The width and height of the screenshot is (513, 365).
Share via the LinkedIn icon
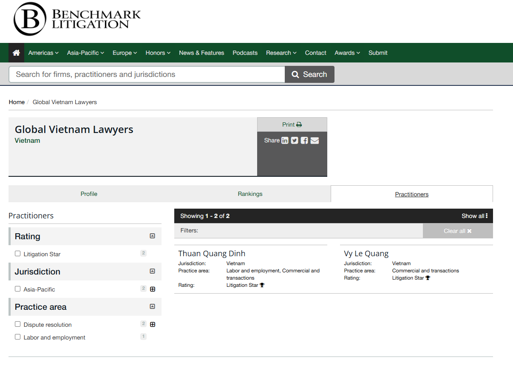click(285, 140)
